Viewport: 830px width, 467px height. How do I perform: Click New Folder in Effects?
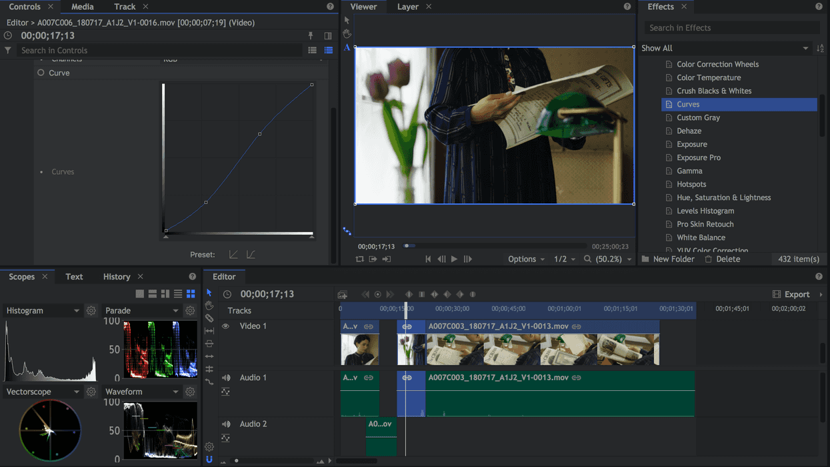pos(667,259)
